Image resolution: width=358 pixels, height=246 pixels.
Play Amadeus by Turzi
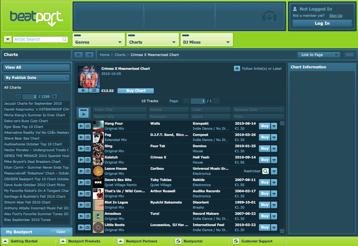coord(81,216)
